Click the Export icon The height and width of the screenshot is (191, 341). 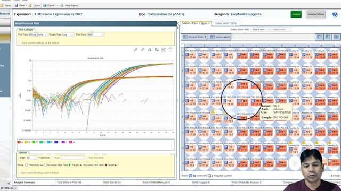pyautogui.click(x=45, y=5)
